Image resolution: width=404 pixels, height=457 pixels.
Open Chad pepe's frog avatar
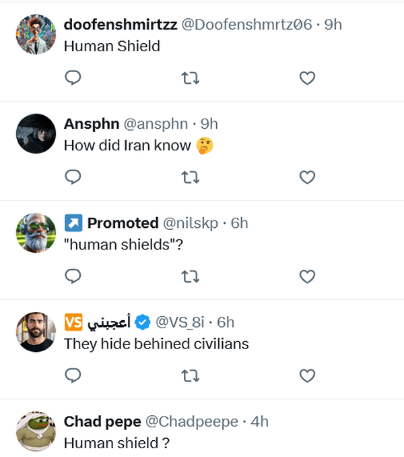point(35,430)
